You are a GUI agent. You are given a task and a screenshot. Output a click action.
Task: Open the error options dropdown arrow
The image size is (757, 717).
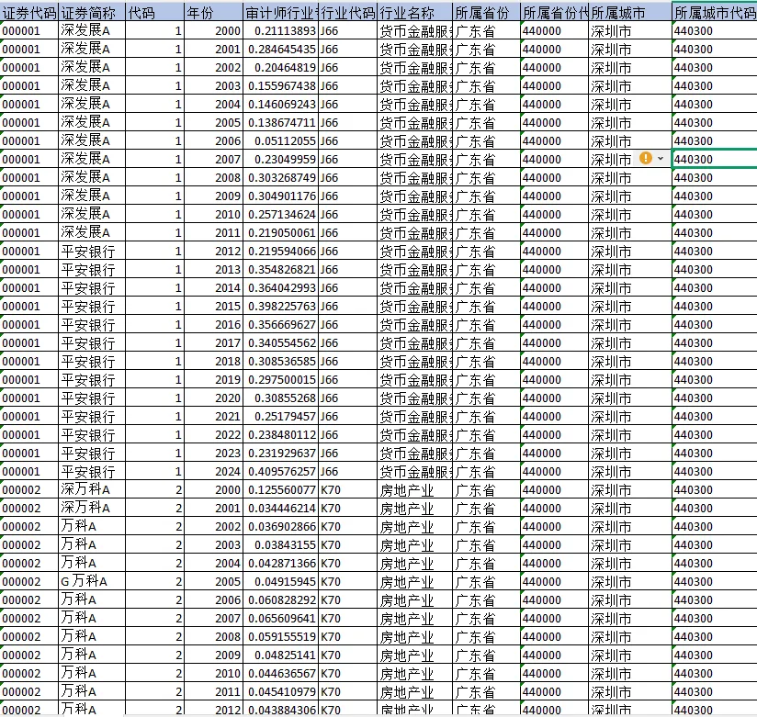[661, 158]
